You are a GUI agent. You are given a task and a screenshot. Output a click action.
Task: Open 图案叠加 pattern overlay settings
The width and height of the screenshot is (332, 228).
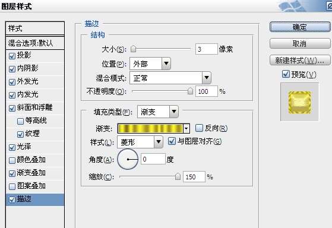pyautogui.click(x=31, y=186)
